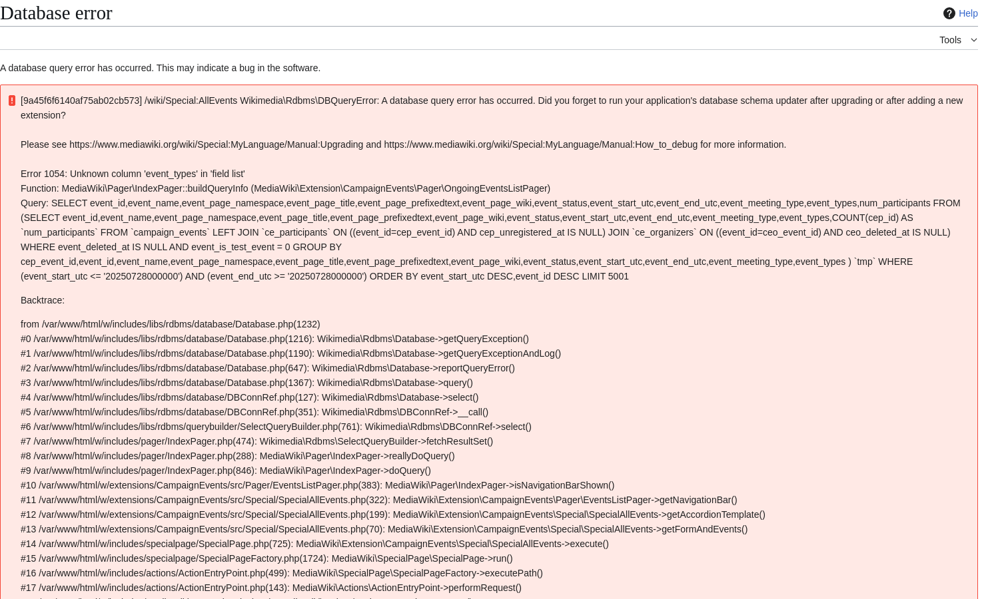The image size is (994, 599).
Task: Click the 'may indicate a bug' intro sentence
Action: tap(160, 68)
